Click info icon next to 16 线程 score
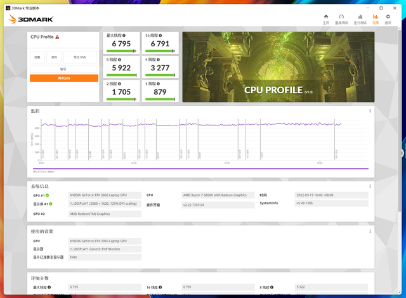This screenshot has width=406, height=298. [x=160, y=36]
